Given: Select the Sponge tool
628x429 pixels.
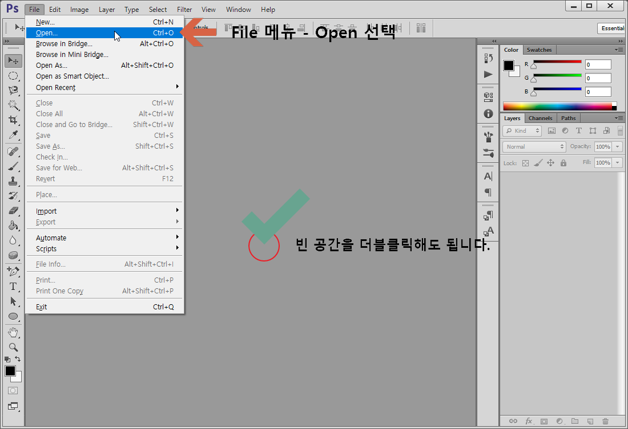Looking at the screenshot, I should pos(13,255).
